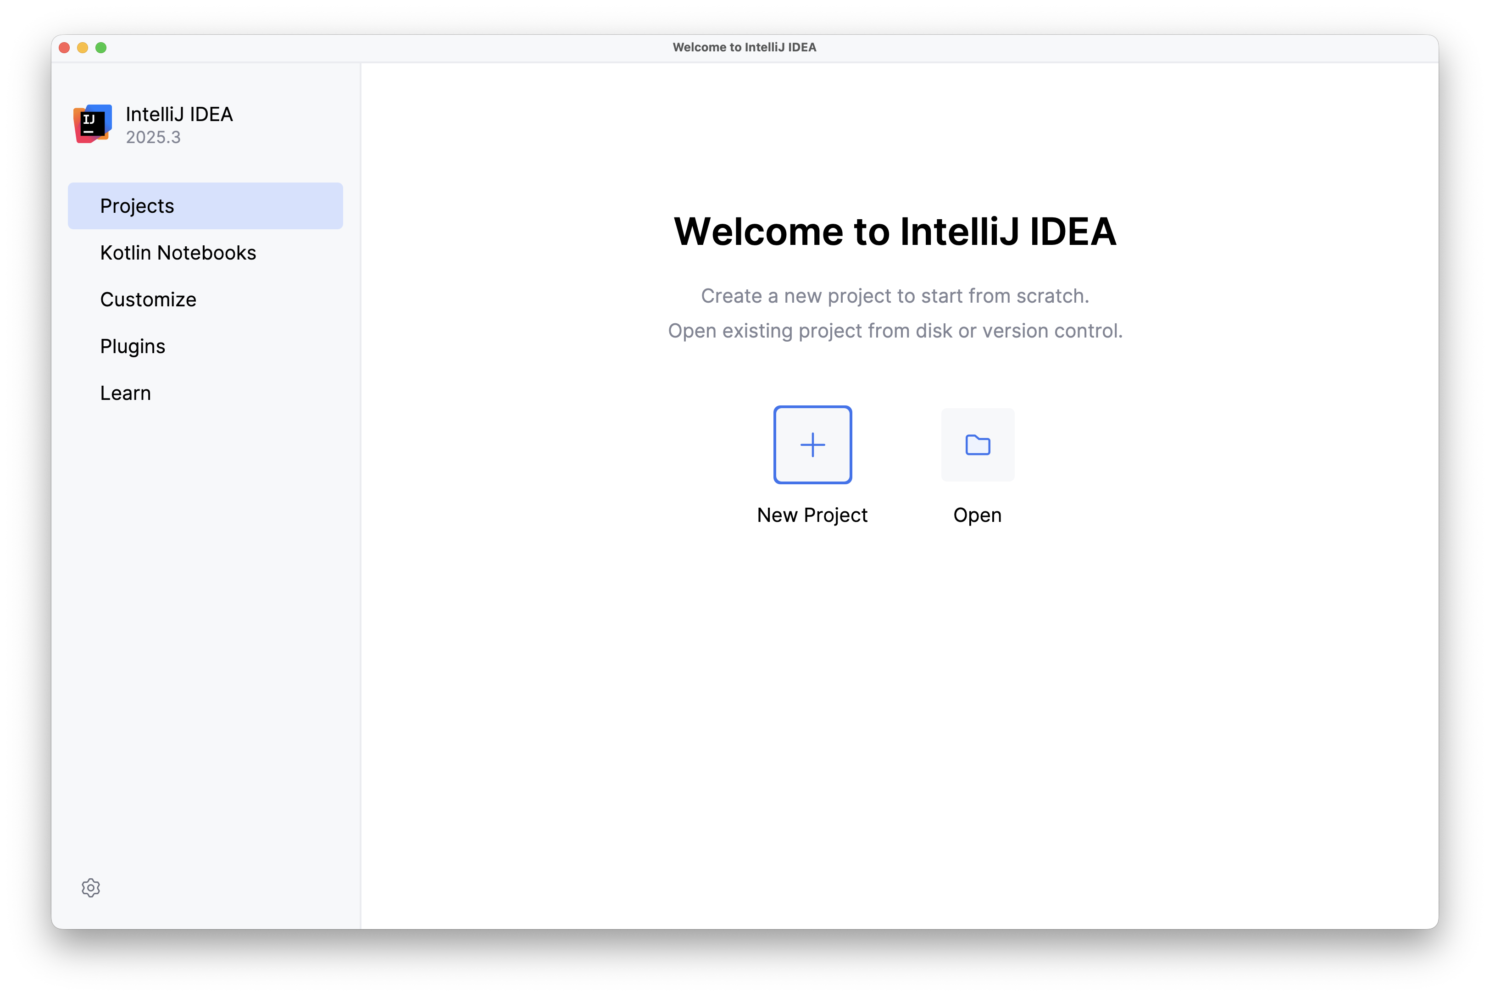Click the 2025.3 version label
Screen dimensions: 1490x997
[153, 137]
